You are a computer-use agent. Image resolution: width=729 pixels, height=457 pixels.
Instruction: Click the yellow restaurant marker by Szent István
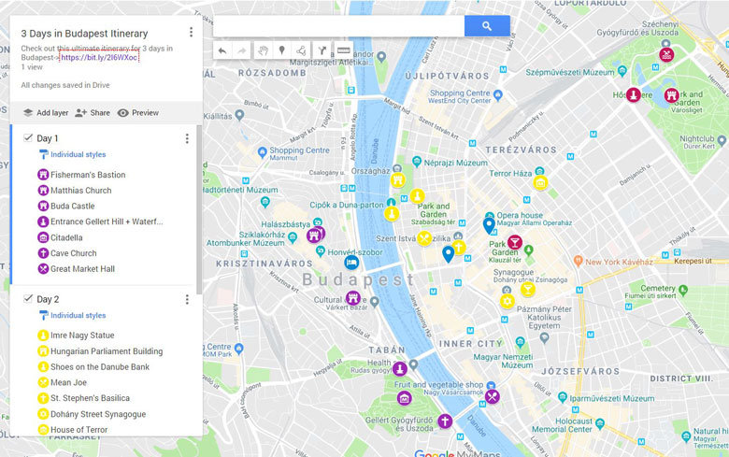point(424,238)
